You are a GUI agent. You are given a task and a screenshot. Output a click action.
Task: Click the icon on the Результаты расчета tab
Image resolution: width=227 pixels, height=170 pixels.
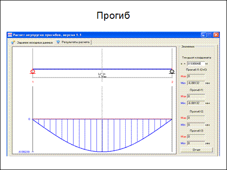click(x=58, y=42)
